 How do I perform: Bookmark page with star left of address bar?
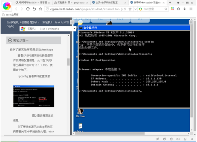[40, 9]
